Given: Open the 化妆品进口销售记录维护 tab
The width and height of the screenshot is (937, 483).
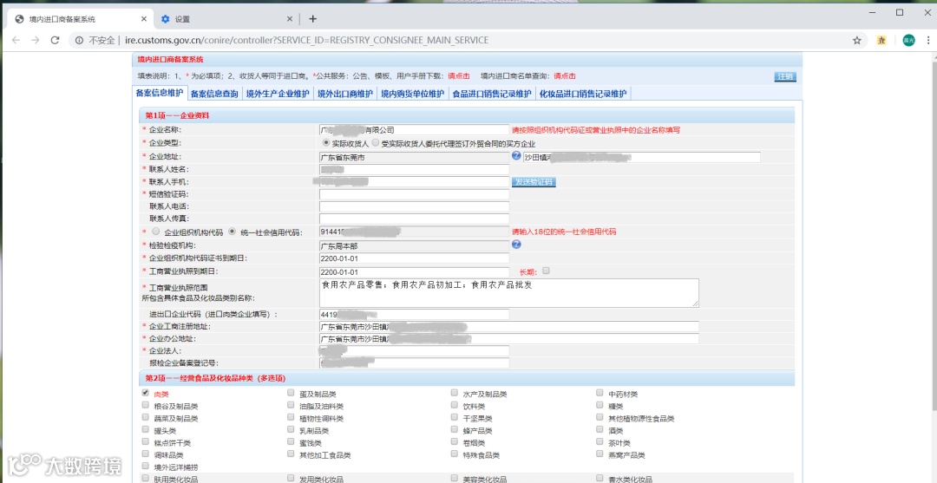Looking at the screenshot, I should point(583,94).
